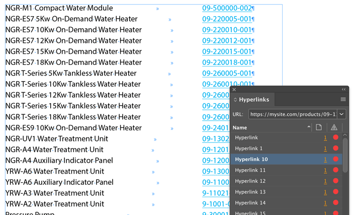Click hyperlink text 09-220010-001
The height and width of the screenshot is (215, 352).
tap(227, 30)
